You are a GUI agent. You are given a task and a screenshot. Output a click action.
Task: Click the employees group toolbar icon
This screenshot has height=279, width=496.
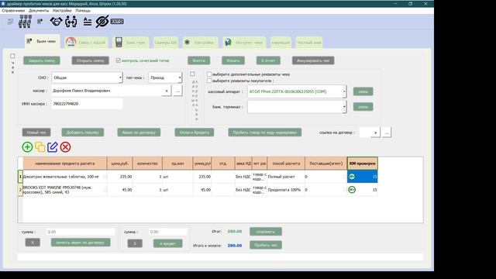[25, 22]
